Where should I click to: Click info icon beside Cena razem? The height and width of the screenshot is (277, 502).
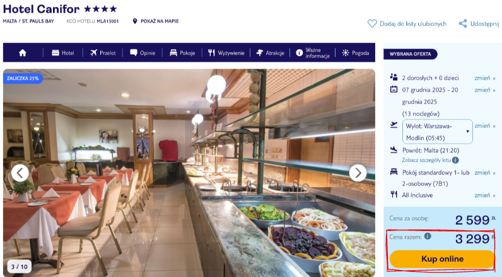(x=428, y=236)
